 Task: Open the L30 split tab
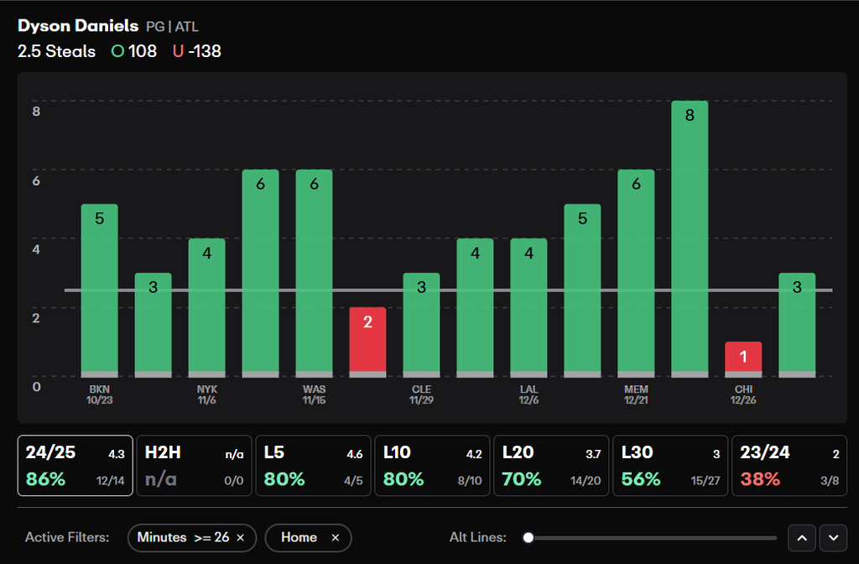point(670,465)
